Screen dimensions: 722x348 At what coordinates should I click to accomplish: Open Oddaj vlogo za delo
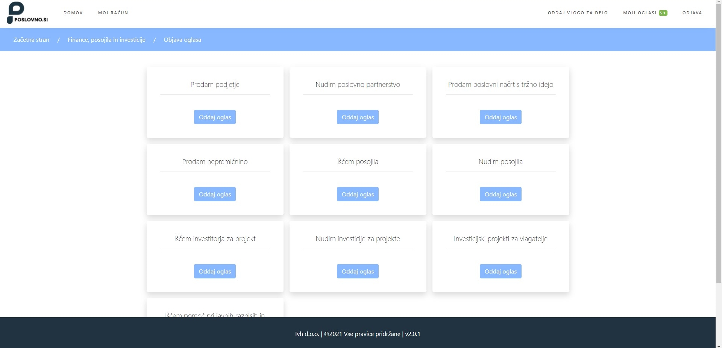coord(578,13)
